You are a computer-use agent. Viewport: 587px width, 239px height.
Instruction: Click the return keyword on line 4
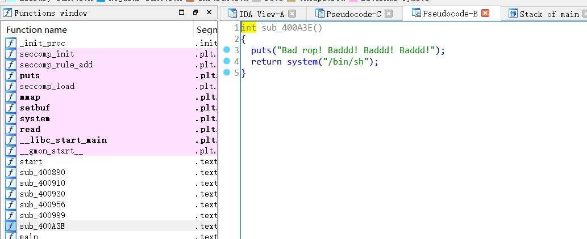point(266,62)
